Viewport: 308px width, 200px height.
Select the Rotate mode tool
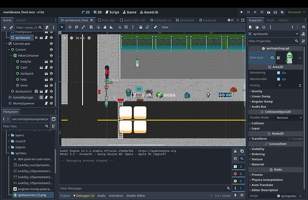[77, 27]
